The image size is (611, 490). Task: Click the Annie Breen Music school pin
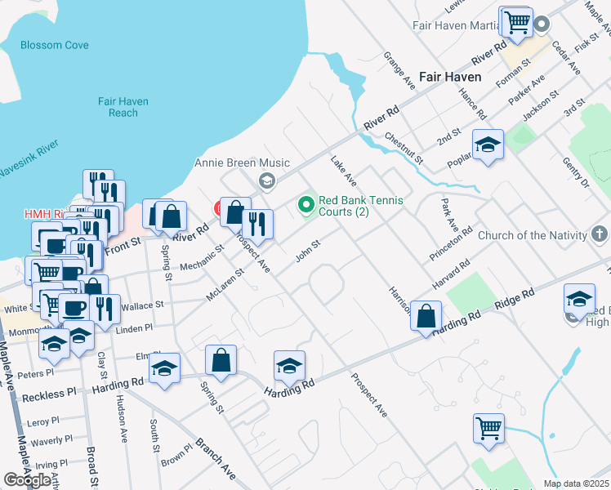point(267,180)
